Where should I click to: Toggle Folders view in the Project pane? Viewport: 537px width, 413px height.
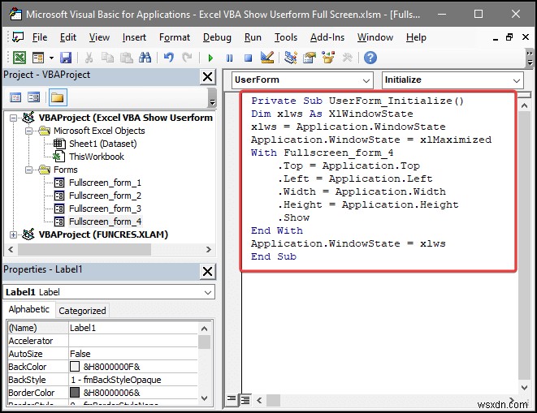coord(58,97)
